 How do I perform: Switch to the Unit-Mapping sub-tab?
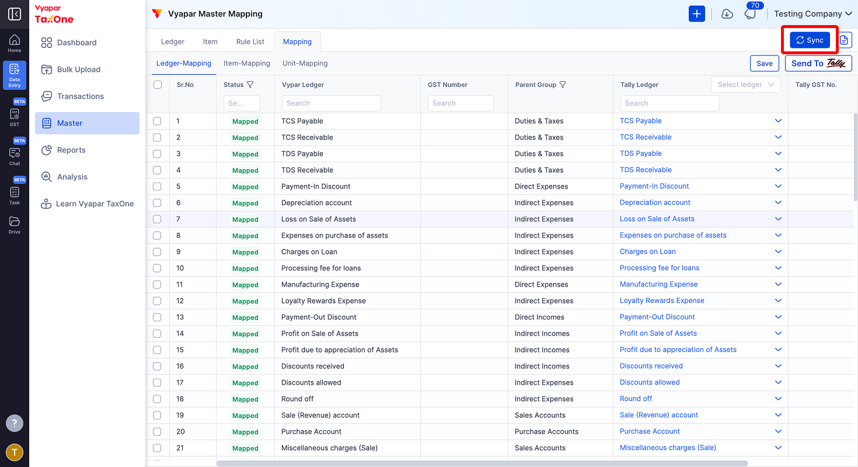(305, 63)
